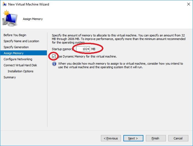Screen dimensions: 193x146
Task: Go to Before You Begin step
Action: 15,35
